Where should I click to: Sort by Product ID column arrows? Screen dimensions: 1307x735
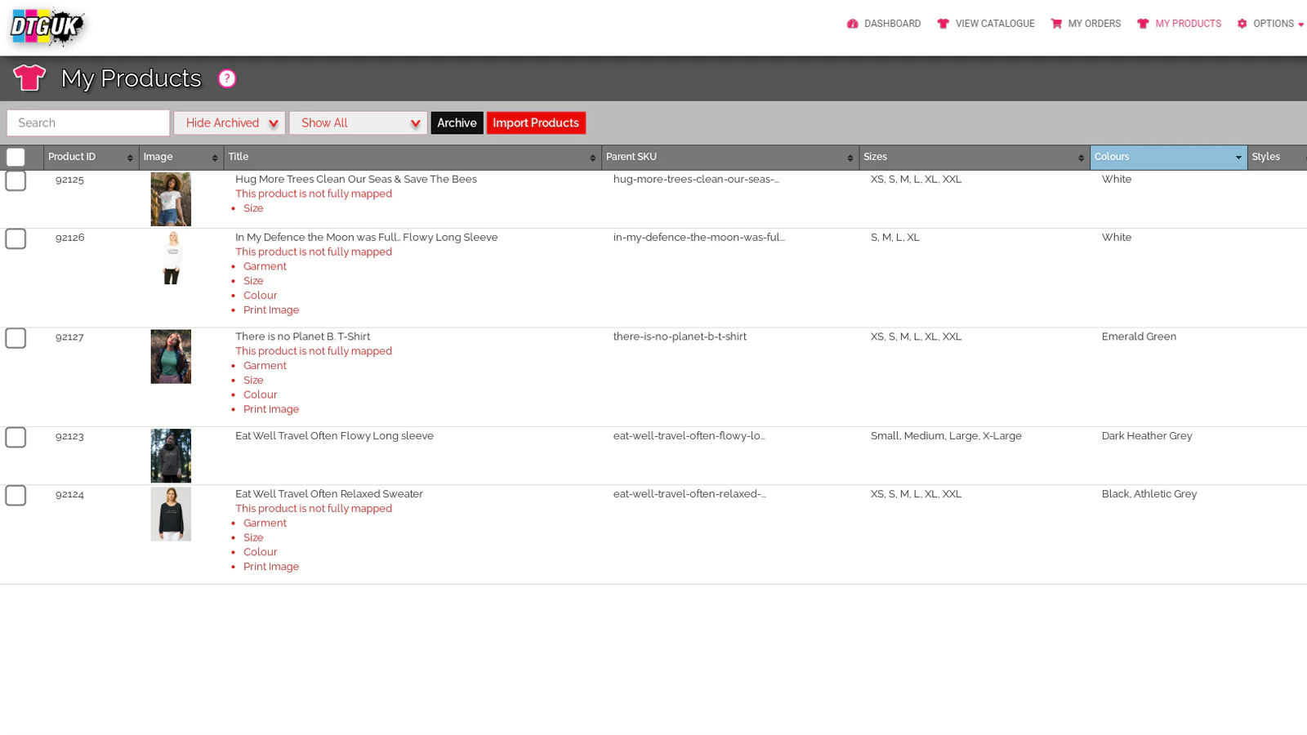click(x=130, y=158)
